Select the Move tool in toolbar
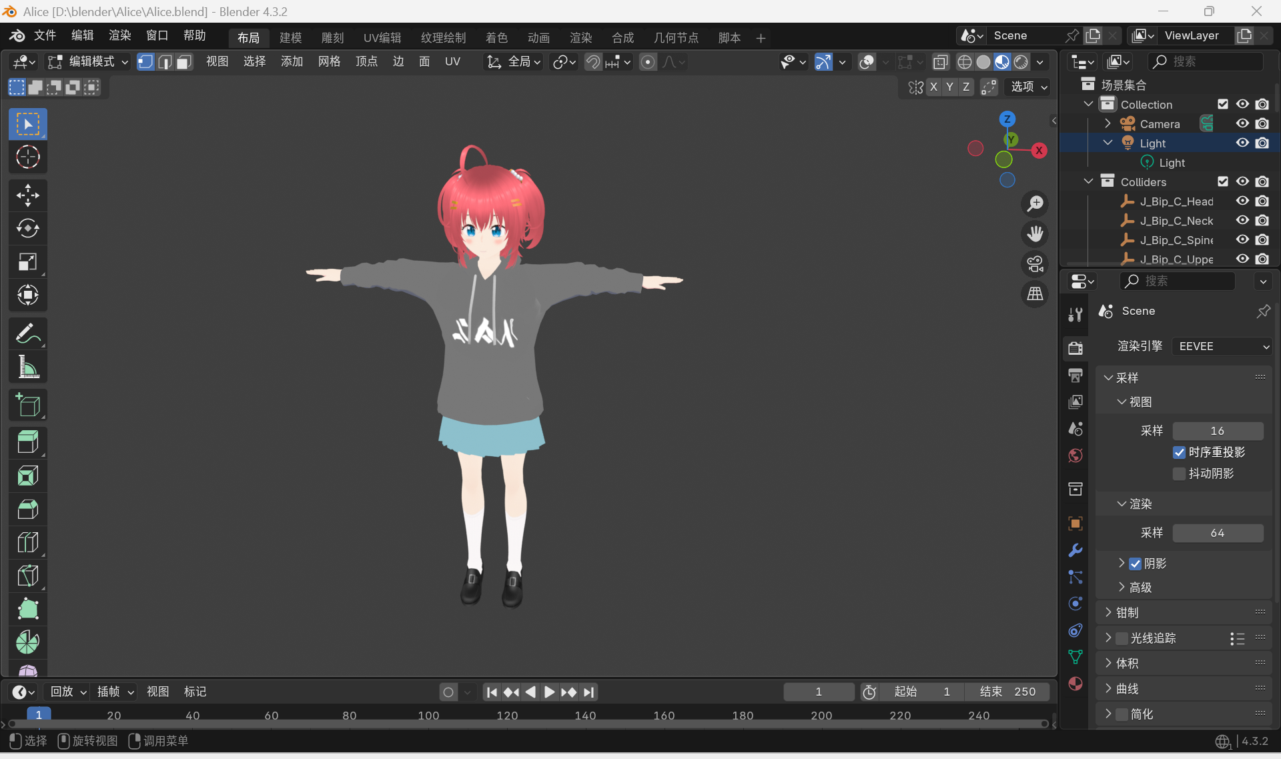The height and width of the screenshot is (759, 1281). 27,195
